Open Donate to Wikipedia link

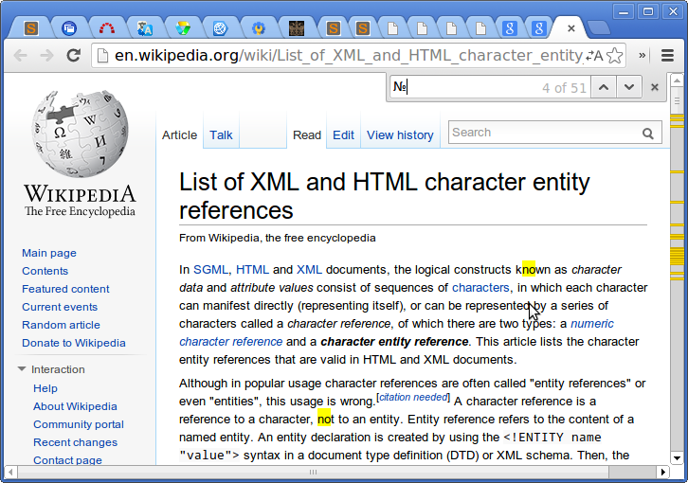pos(74,343)
